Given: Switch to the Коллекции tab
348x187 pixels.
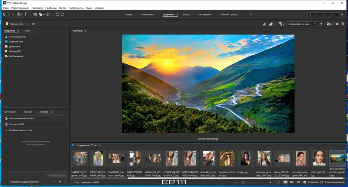Looking at the screenshot, I should 10,112.
